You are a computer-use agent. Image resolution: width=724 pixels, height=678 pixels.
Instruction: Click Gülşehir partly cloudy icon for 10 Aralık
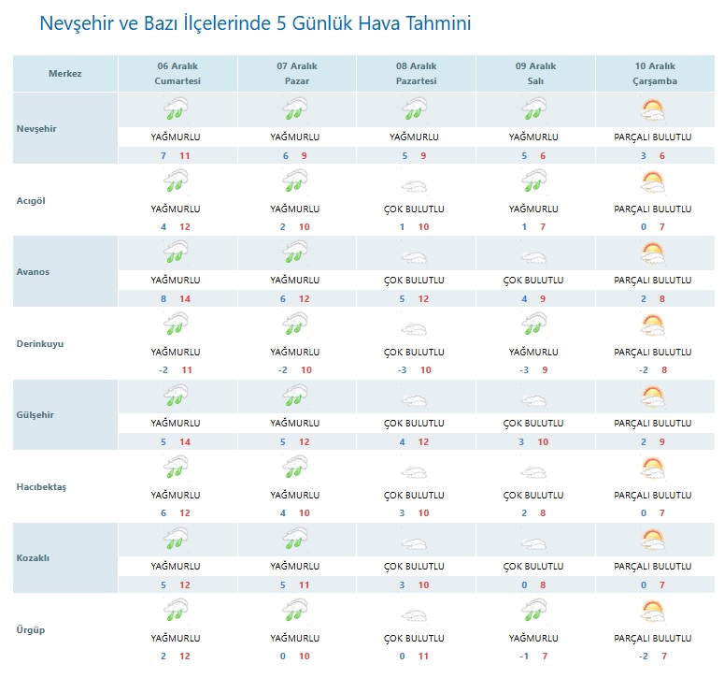[x=652, y=397]
